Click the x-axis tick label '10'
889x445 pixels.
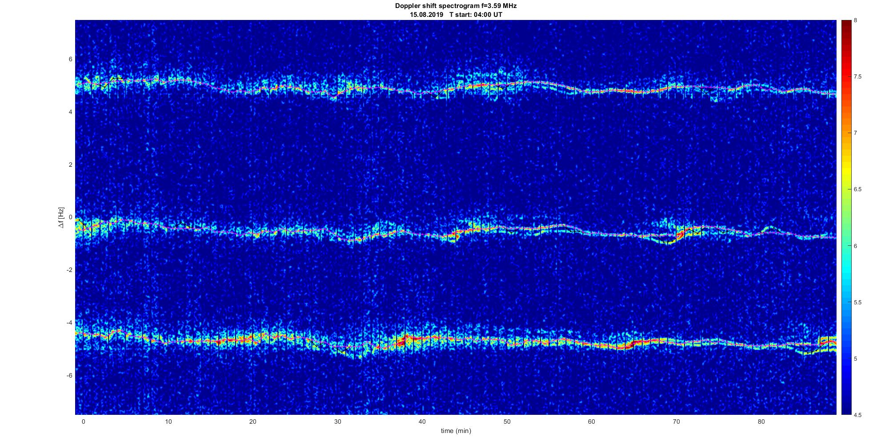point(168,421)
